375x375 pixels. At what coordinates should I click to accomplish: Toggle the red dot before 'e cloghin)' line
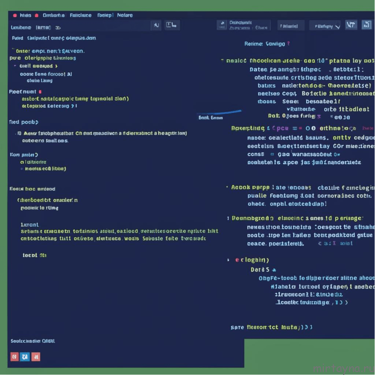coord(237,260)
